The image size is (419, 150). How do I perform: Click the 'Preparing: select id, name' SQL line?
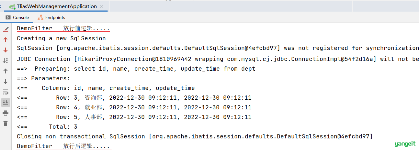136,69
